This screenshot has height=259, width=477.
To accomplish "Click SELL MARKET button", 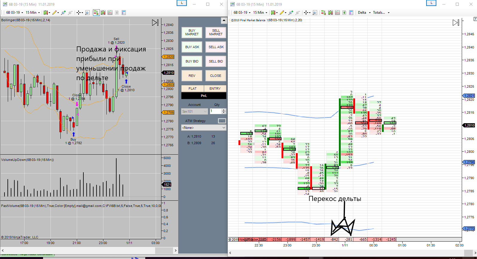I will pyautogui.click(x=216, y=32).
